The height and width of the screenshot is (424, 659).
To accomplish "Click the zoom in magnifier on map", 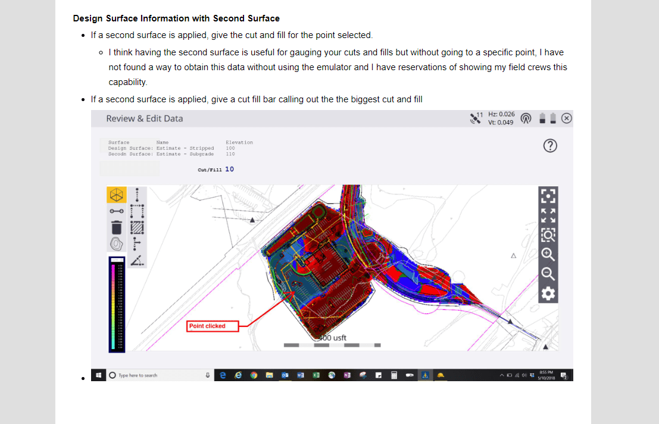I will click(548, 255).
